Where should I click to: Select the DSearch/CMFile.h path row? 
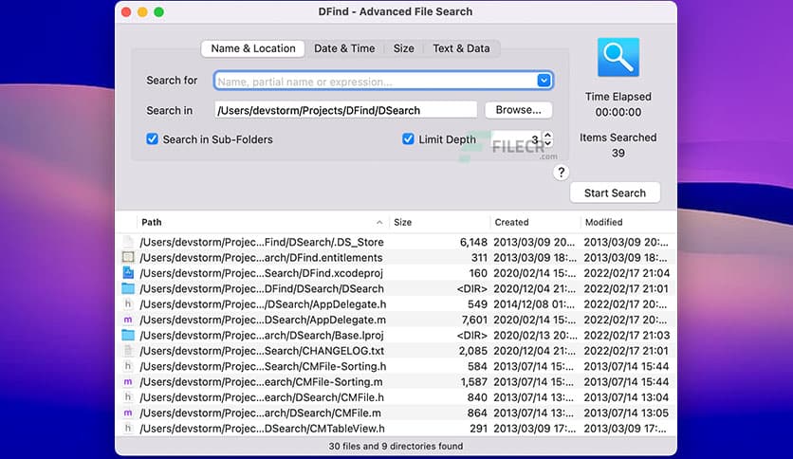(x=262, y=397)
